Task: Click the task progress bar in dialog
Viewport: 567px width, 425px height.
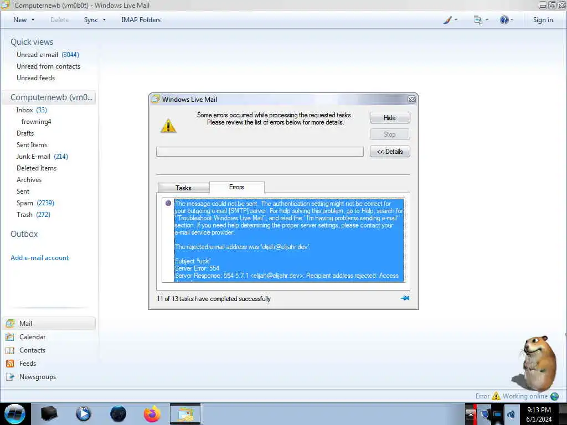Action: [260, 152]
